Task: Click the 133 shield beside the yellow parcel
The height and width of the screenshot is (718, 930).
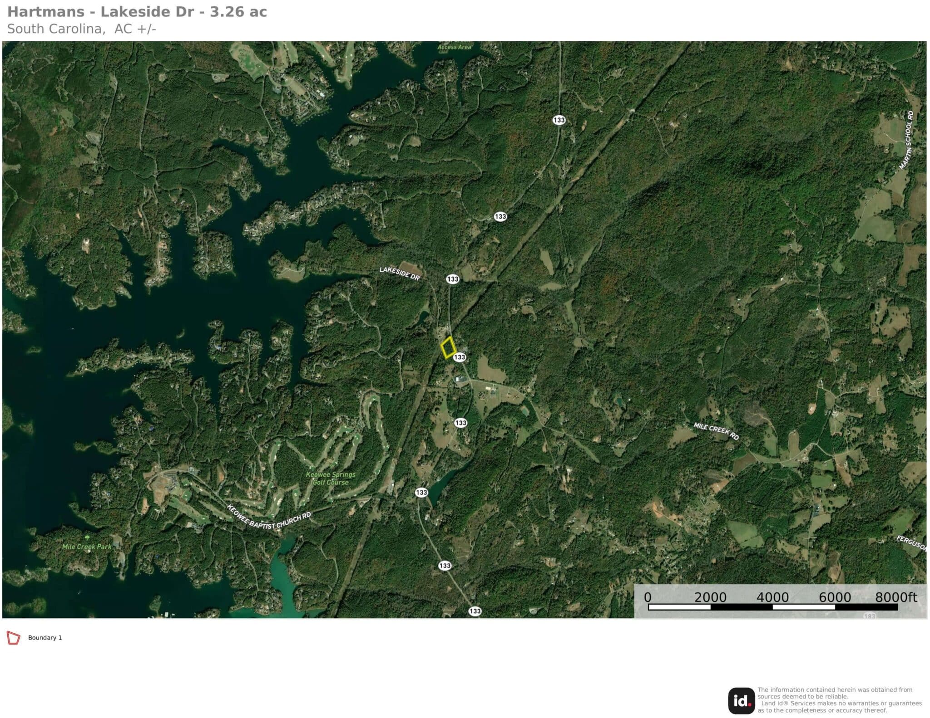Action: tap(460, 357)
